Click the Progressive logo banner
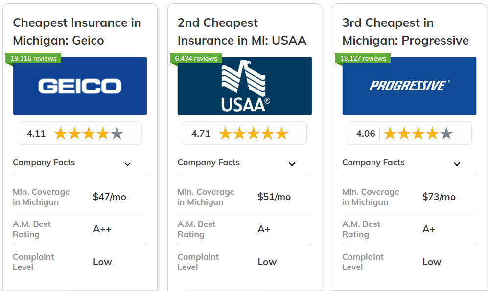Screen dimensions: 488x291 (x=409, y=86)
